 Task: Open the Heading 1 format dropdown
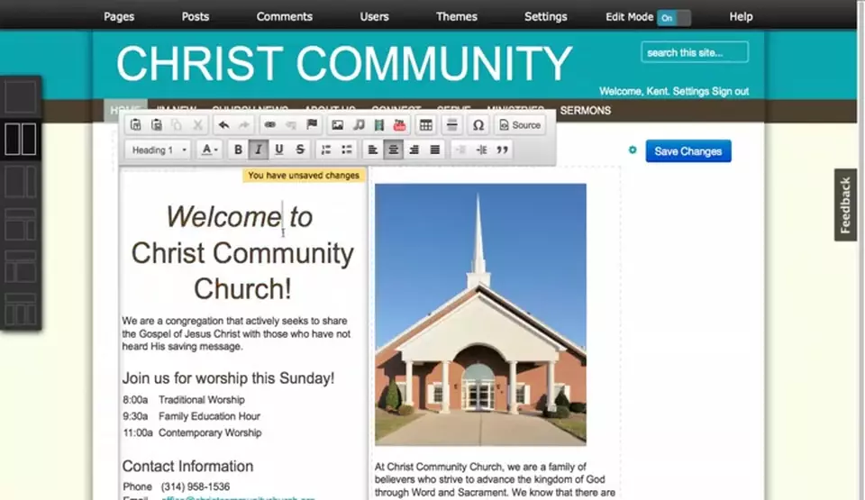pyautogui.click(x=159, y=150)
